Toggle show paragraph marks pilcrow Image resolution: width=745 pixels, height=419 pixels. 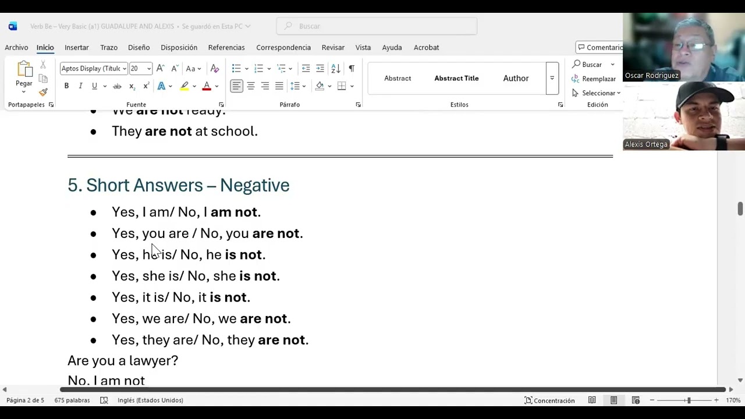(352, 69)
